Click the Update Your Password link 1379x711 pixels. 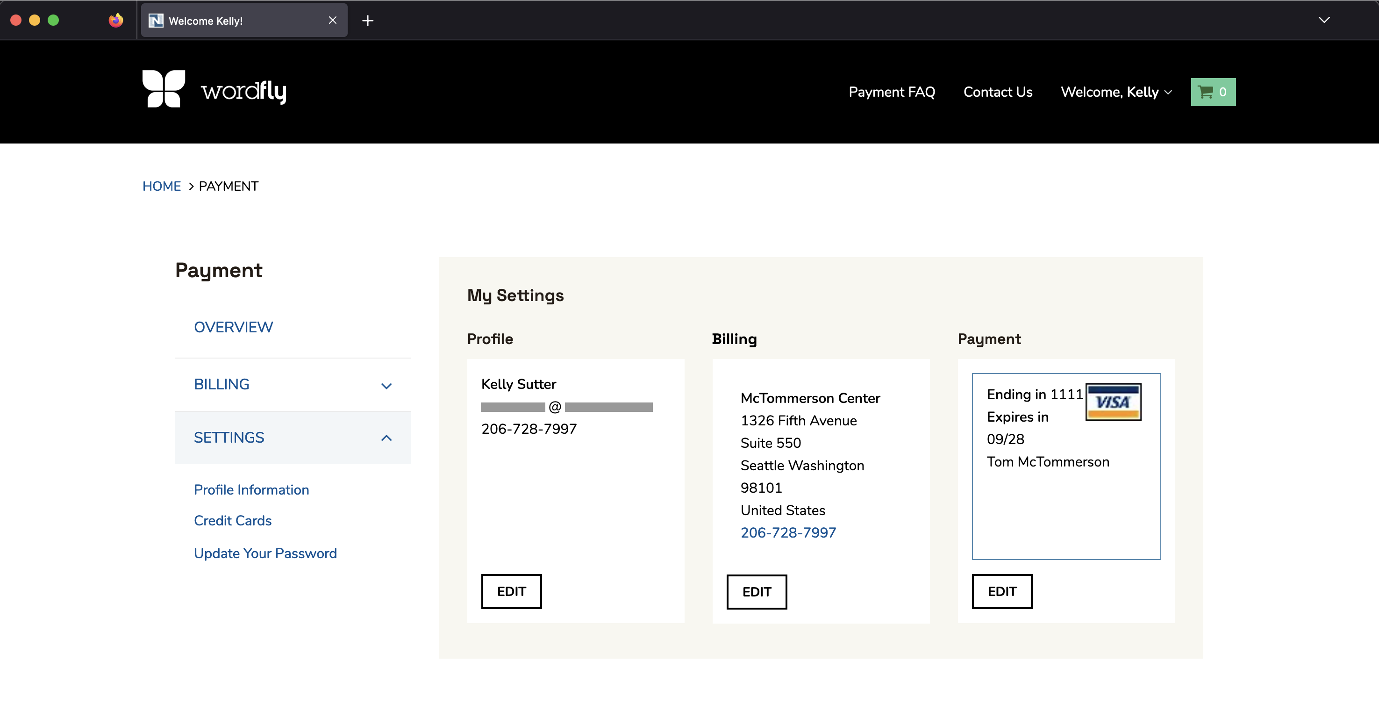pos(265,553)
